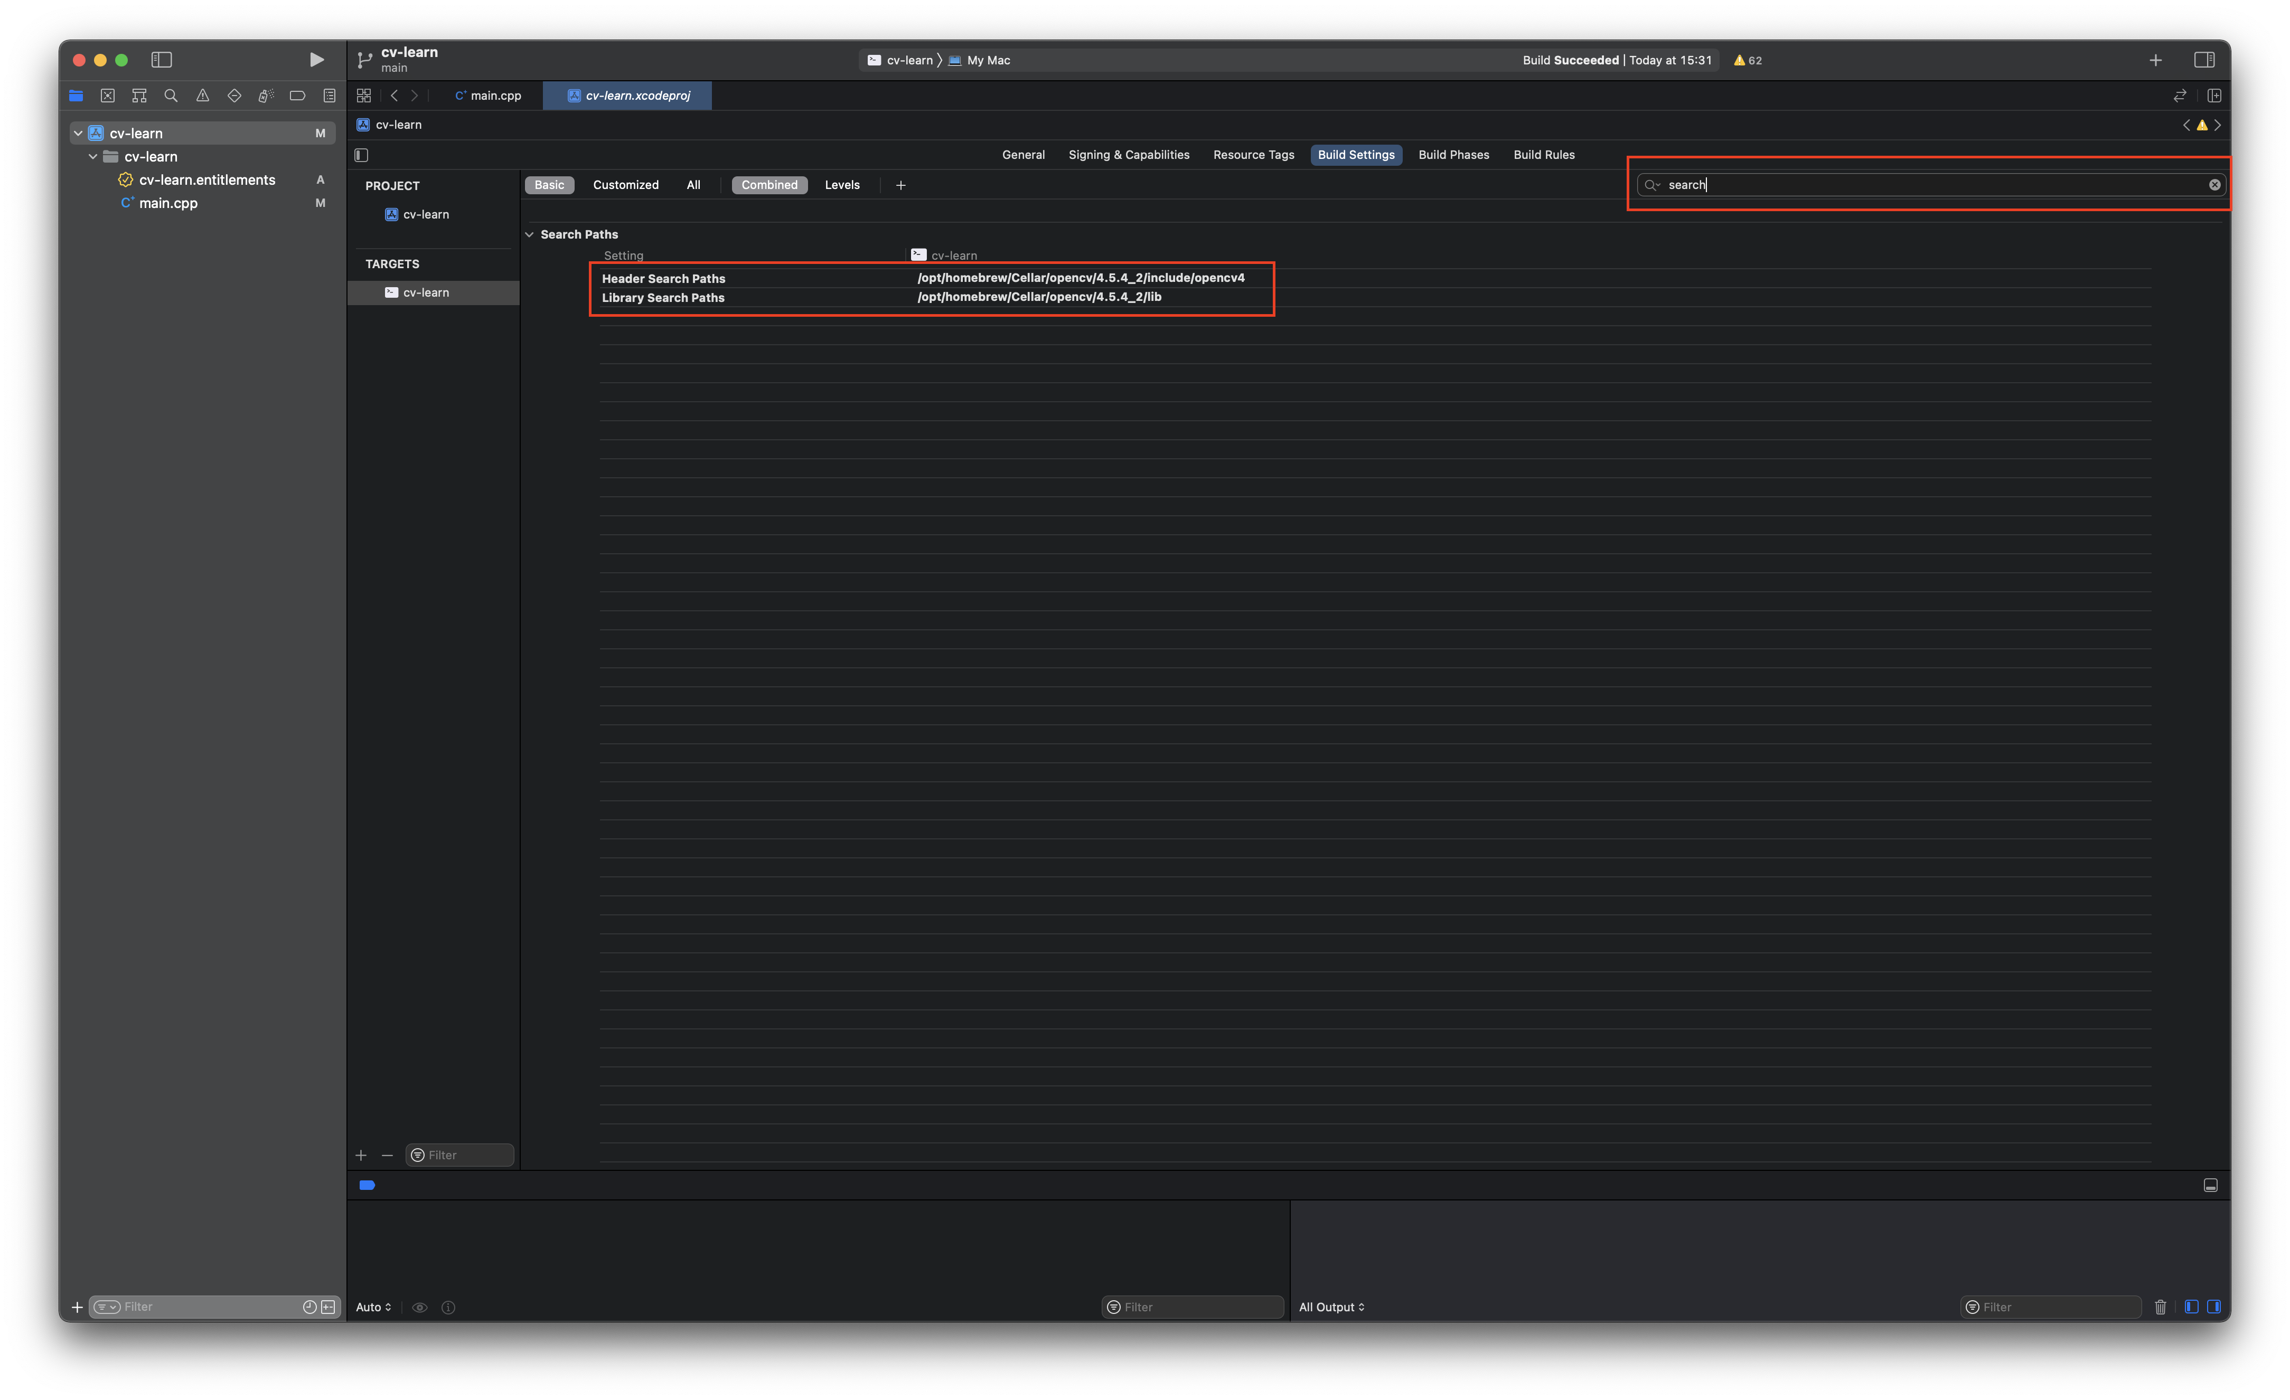Select the Combined settings view

click(x=768, y=184)
